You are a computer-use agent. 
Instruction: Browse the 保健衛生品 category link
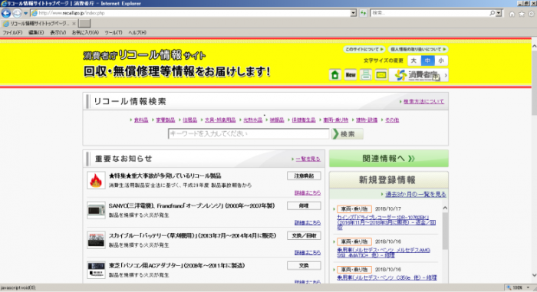[304, 120]
